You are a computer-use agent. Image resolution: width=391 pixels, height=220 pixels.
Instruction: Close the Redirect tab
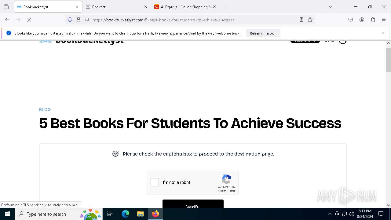coord(146,7)
